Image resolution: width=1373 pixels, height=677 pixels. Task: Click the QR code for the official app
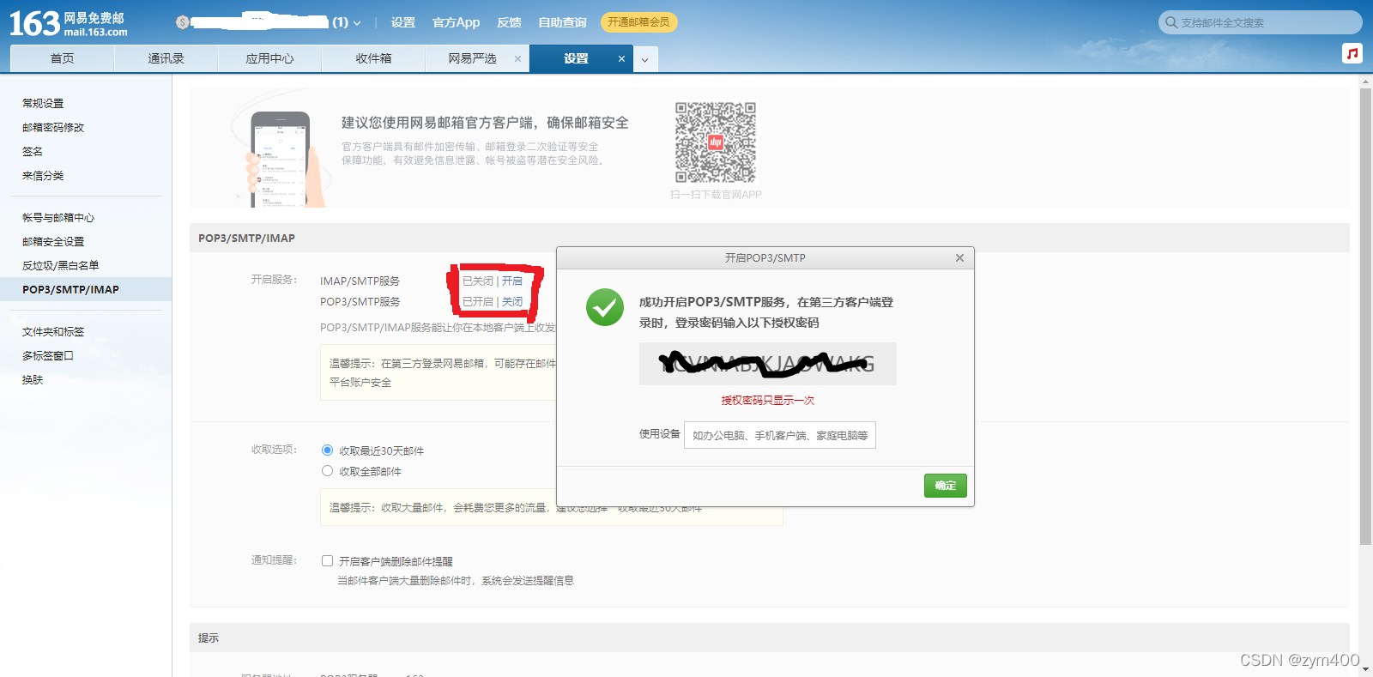716,142
